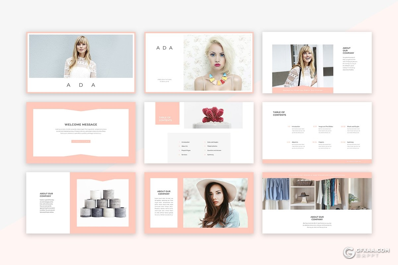Click Photo Galleries in the contents list
Screen dimensions: 398x265
212,146
